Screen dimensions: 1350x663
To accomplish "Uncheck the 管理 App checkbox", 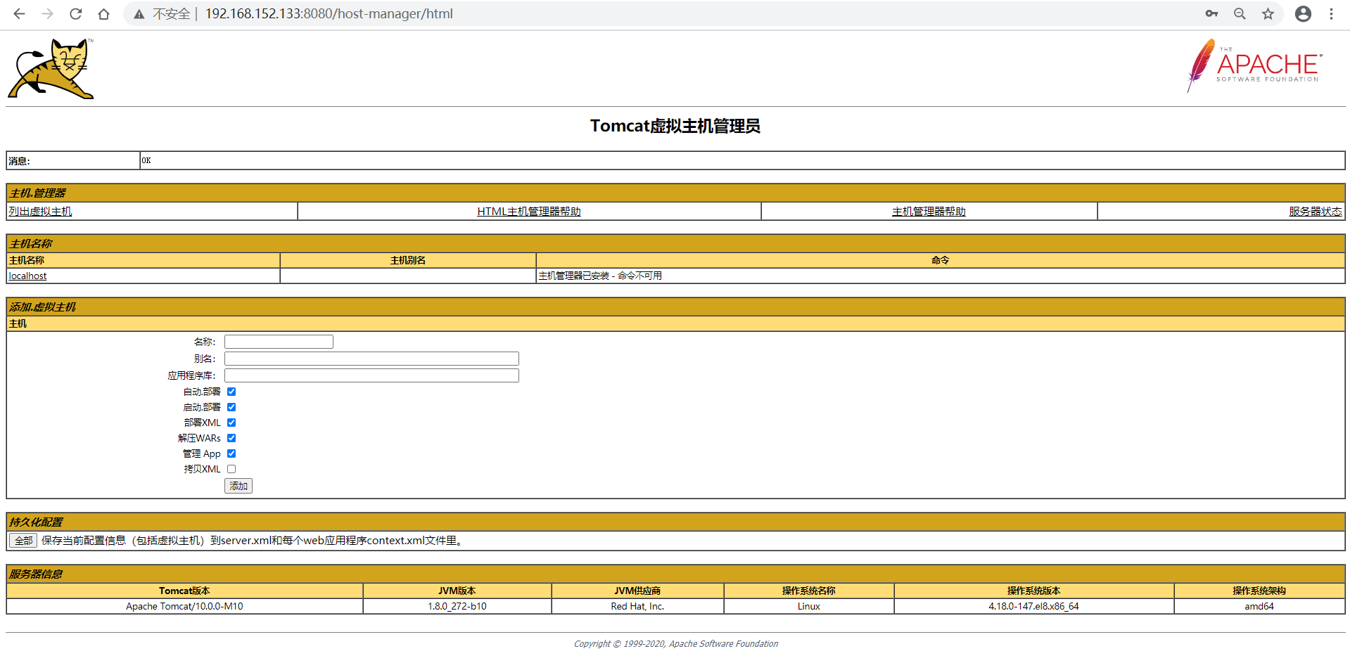I will coord(231,453).
